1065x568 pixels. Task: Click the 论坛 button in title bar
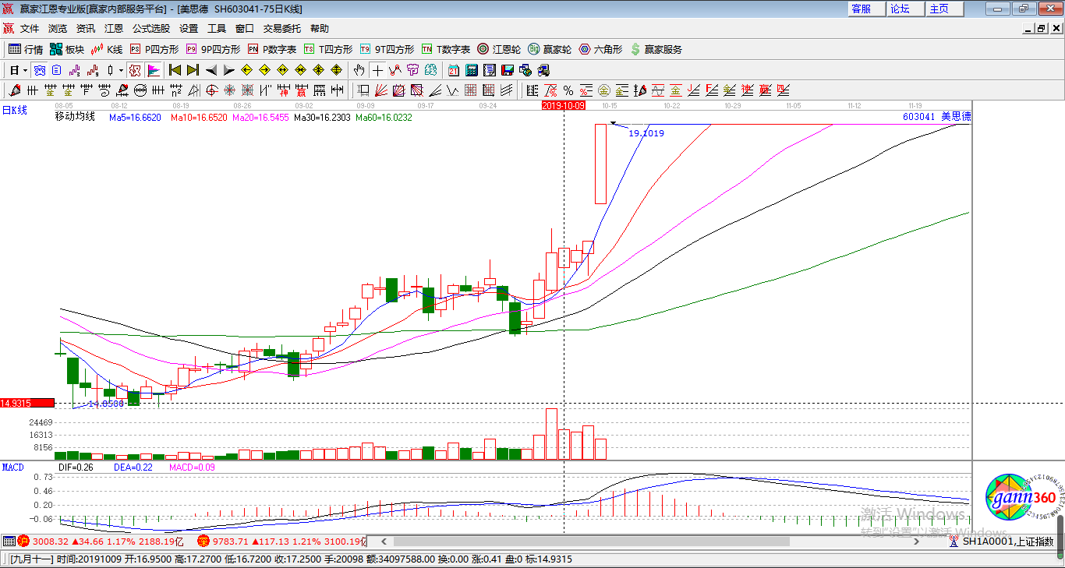click(x=906, y=9)
